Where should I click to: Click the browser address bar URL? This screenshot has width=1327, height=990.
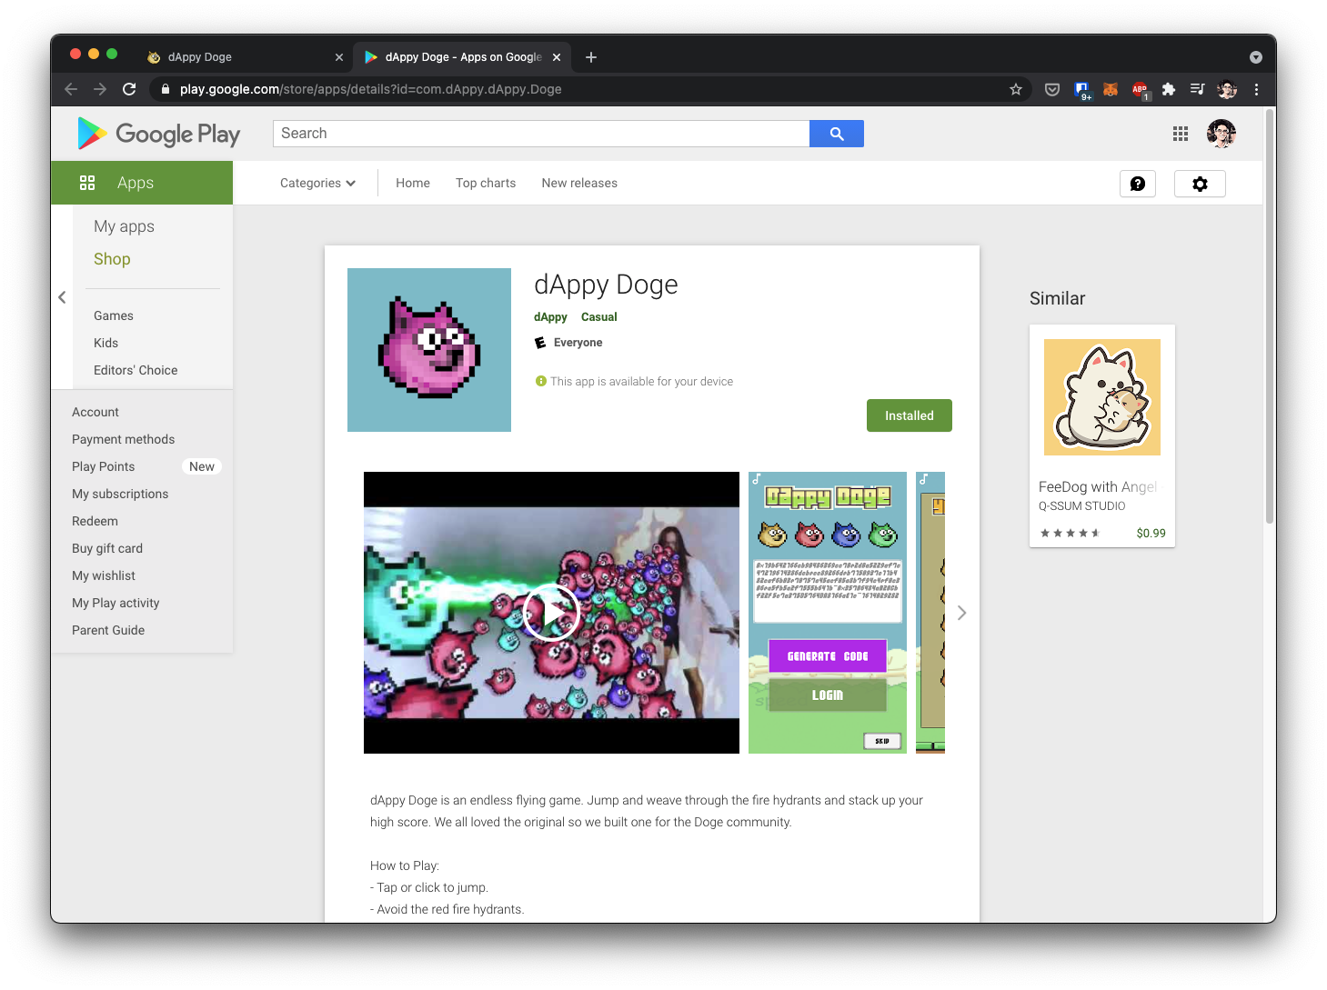[x=370, y=89]
